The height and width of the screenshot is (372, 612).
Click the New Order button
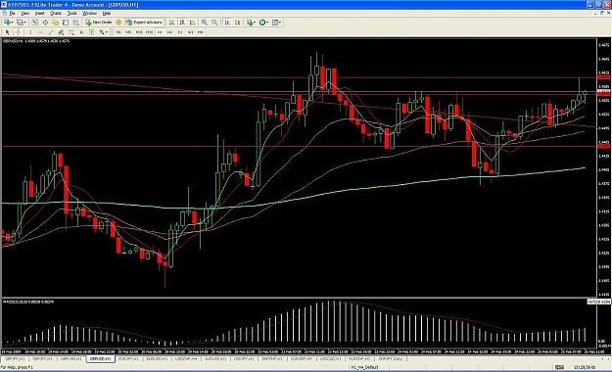click(x=98, y=23)
